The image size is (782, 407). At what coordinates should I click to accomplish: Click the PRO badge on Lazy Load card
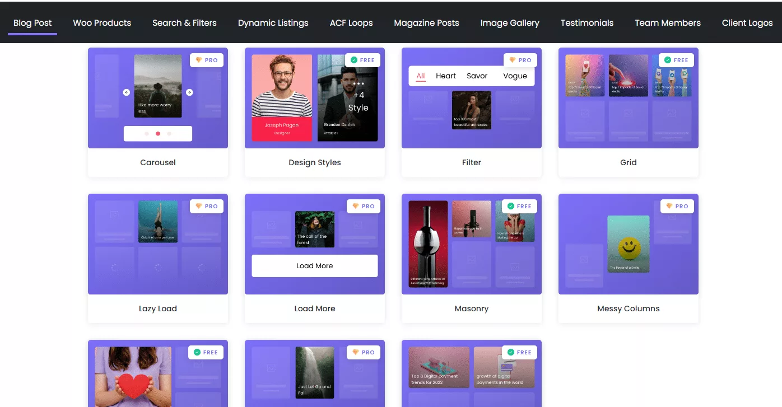tap(207, 206)
